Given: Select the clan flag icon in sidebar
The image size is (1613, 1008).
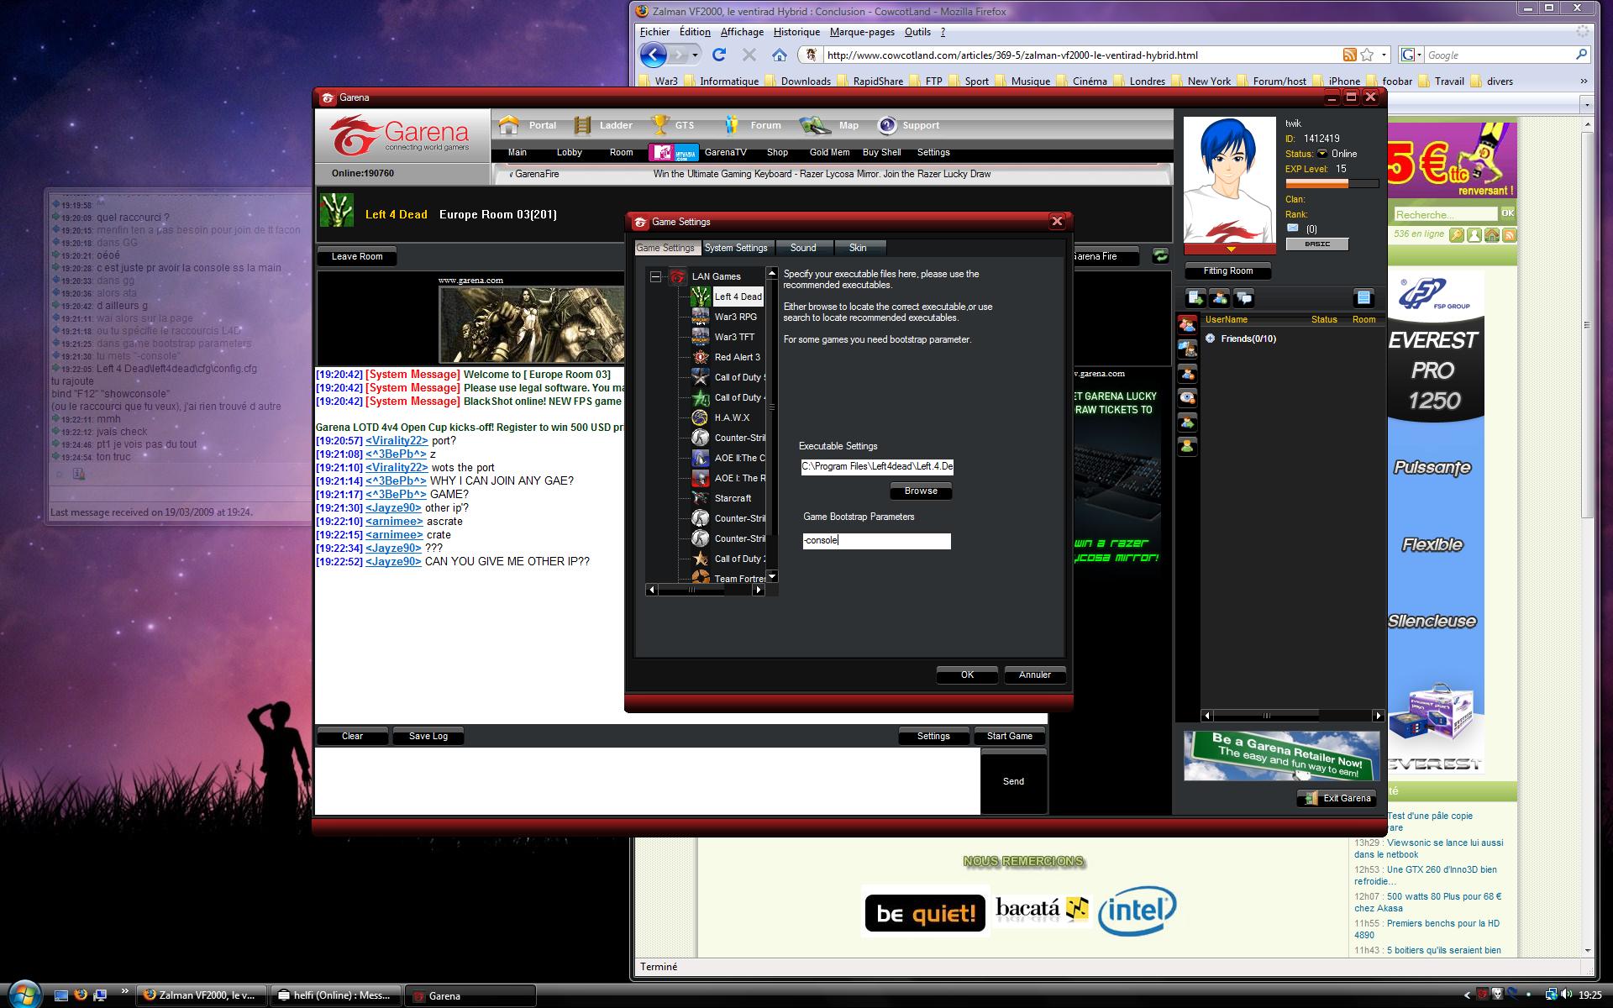Looking at the screenshot, I should [x=1187, y=349].
